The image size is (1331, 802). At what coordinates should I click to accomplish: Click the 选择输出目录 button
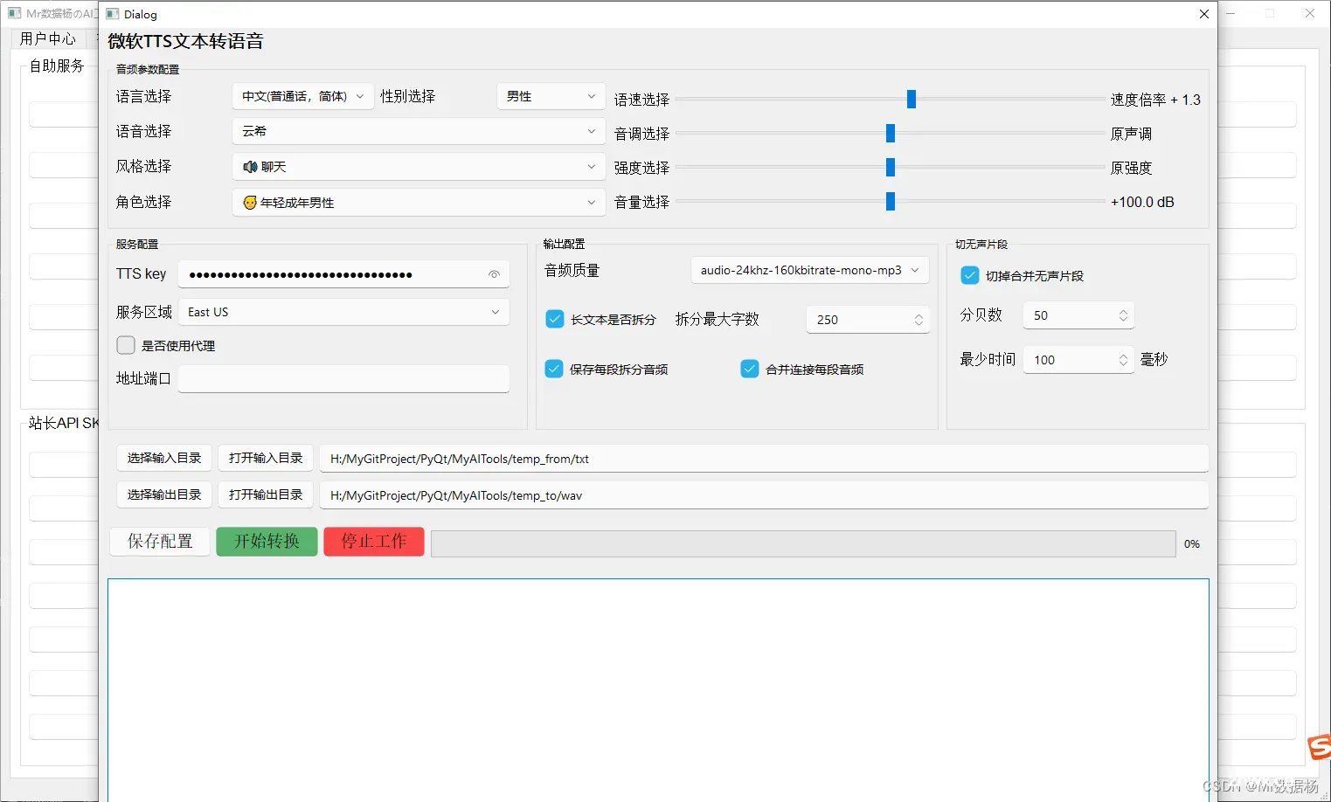(x=164, y=494)
